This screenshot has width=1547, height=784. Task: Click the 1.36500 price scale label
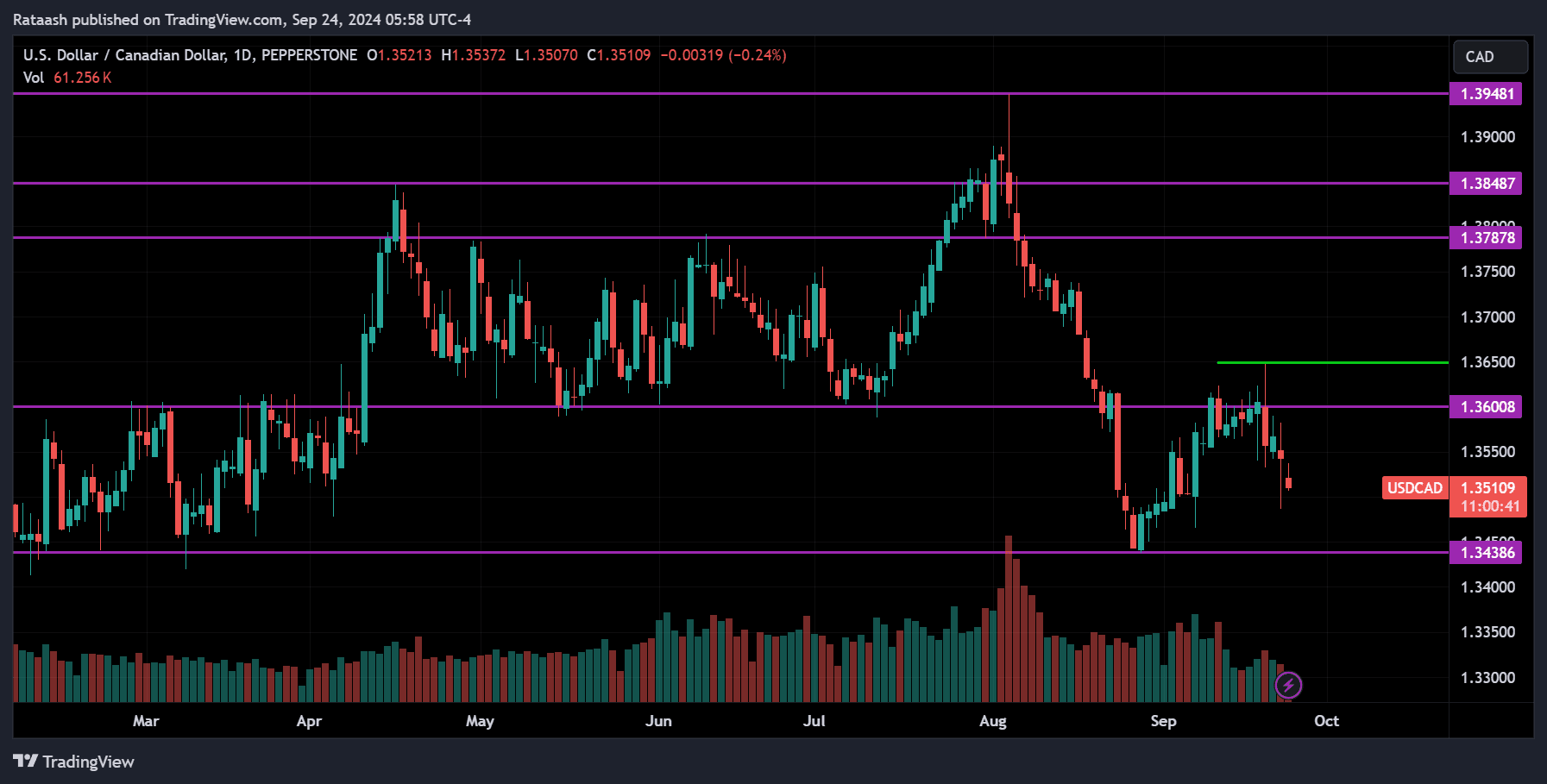[1487, 362]
